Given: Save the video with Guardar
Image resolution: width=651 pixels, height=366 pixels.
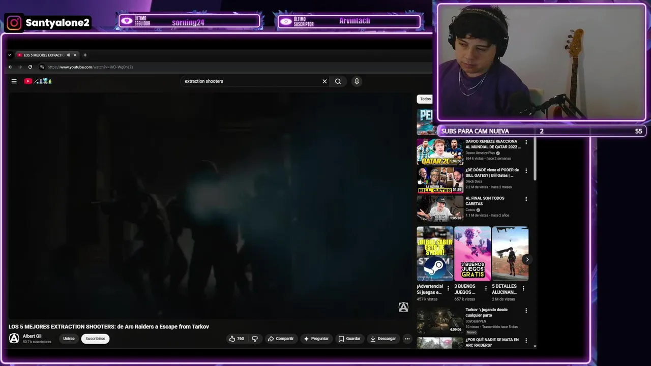Looking at the screenshot, I should (x=349, y=339).
